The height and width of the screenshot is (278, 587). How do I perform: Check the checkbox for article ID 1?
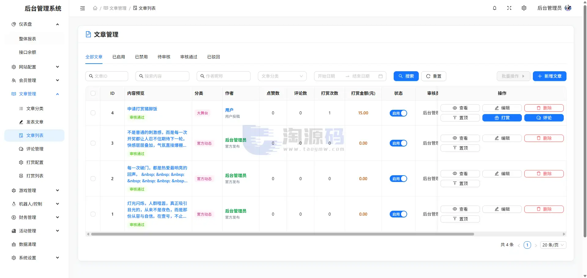coord(93,214)
